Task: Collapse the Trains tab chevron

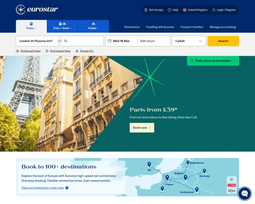Action: click(36, 28)
